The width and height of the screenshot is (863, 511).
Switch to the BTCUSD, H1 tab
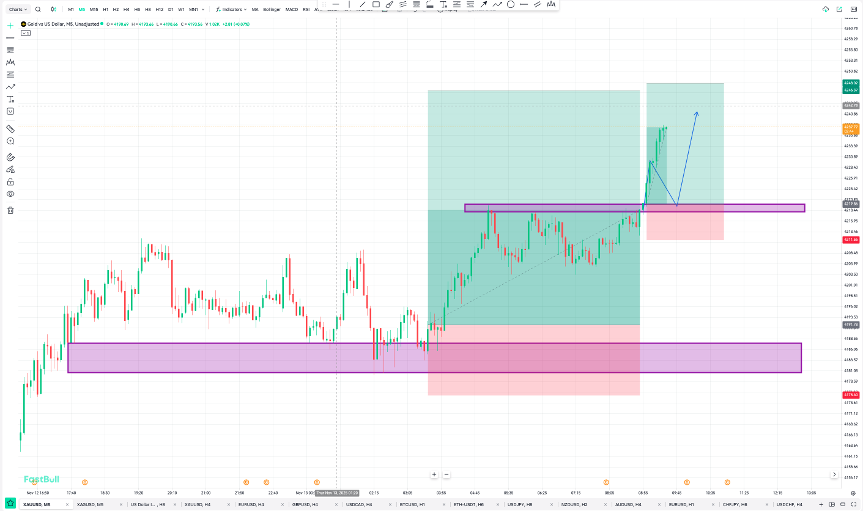coord(411,504)
